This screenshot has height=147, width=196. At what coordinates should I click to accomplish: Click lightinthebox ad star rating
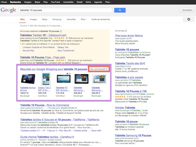pos(120,97)
